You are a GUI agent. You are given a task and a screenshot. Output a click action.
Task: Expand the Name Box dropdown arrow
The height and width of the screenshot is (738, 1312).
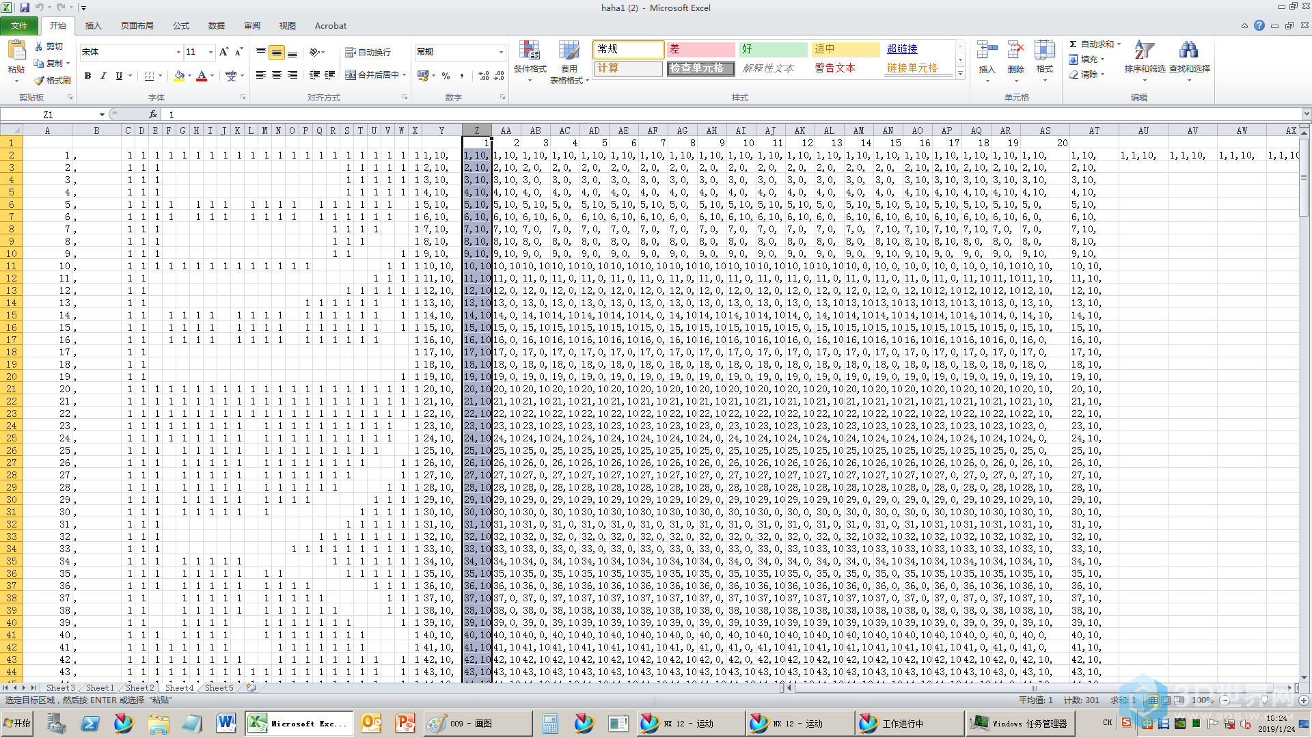coord(102,114)
